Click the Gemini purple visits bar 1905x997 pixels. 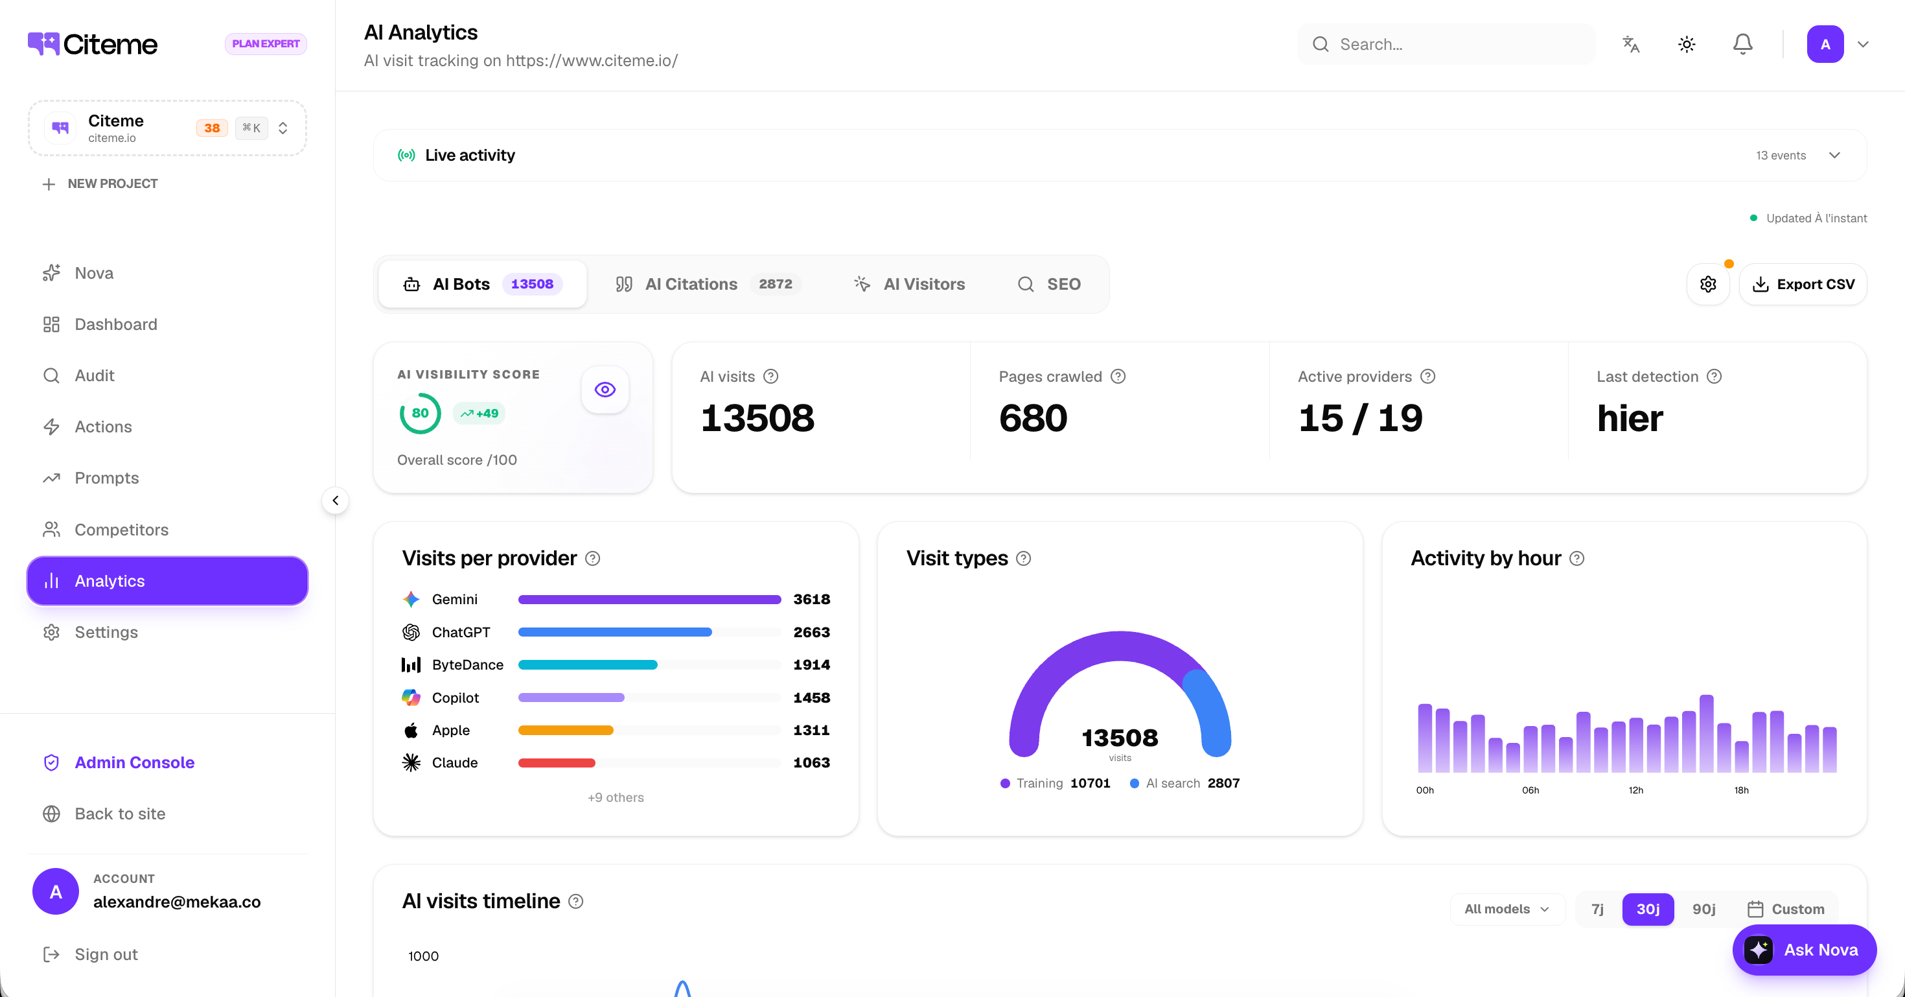click(x=649, y=599)
